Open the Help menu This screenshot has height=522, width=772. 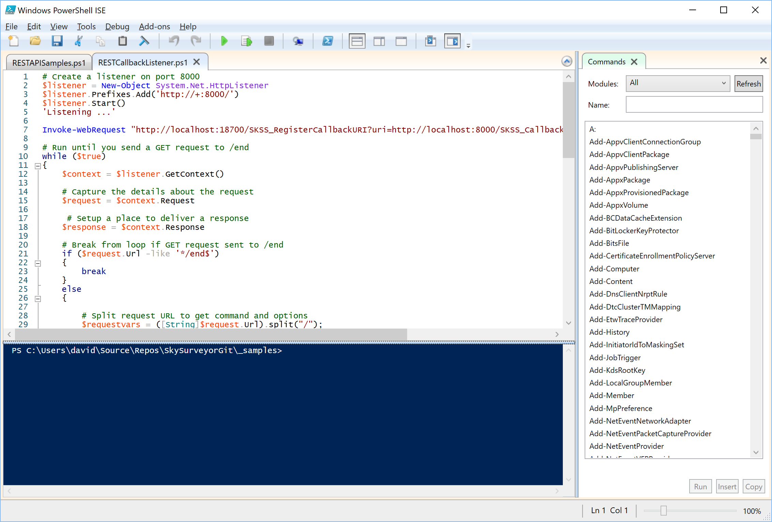point(188,27)
